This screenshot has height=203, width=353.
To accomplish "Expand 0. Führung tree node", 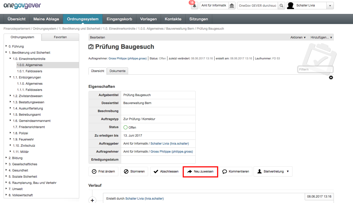I will pyautogui.click(x=6, y=46).
